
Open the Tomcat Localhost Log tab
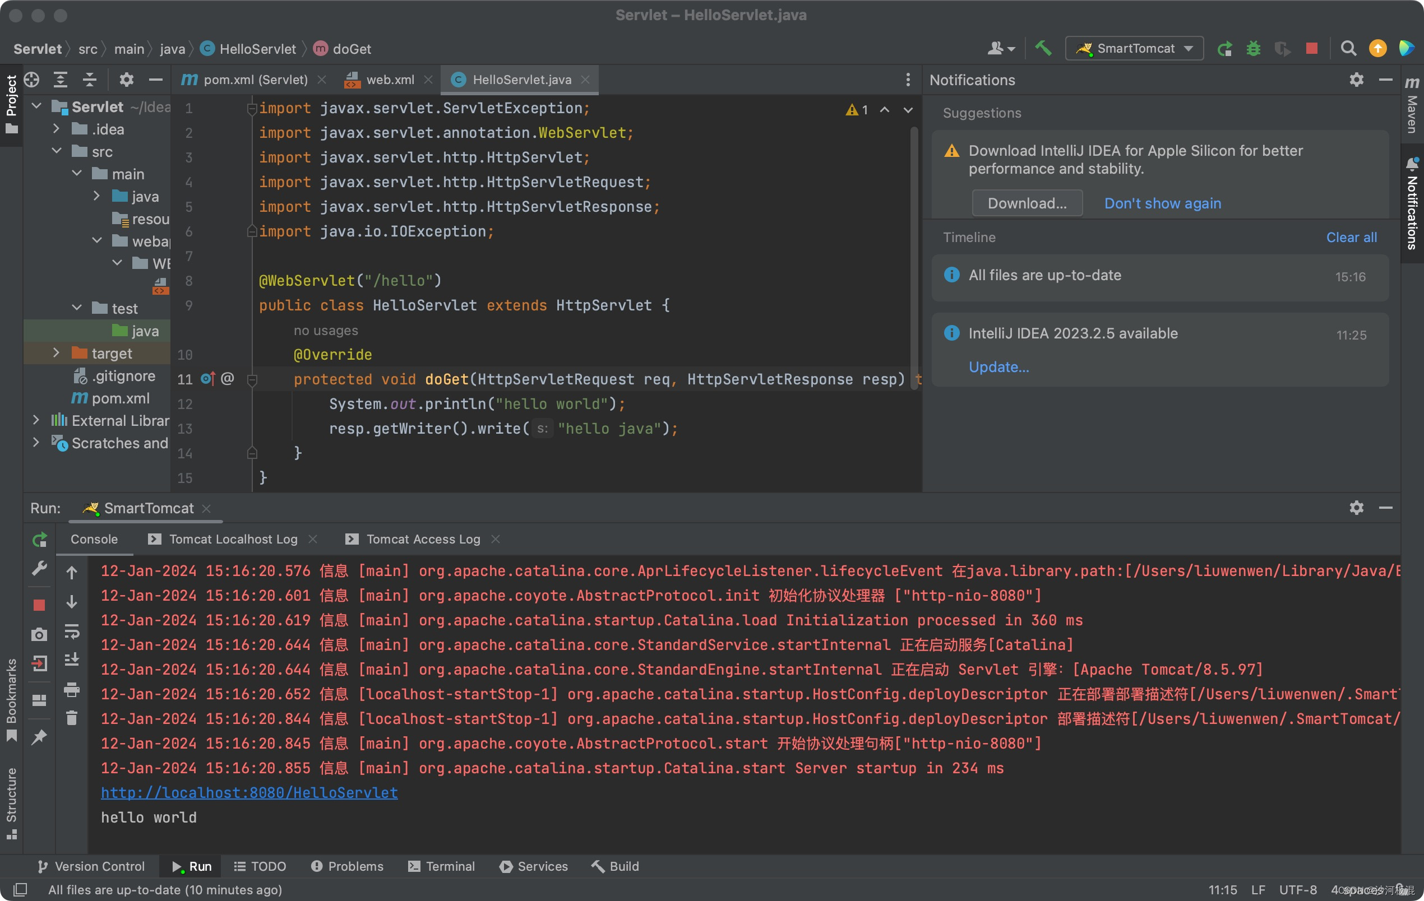(x=233, y=539)
